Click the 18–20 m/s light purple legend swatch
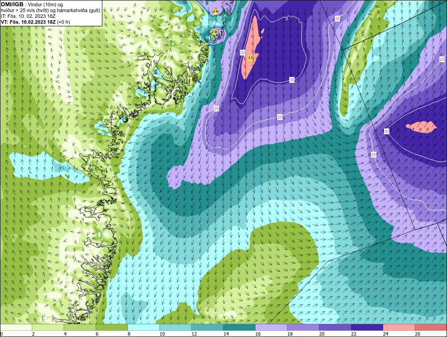 304,327
